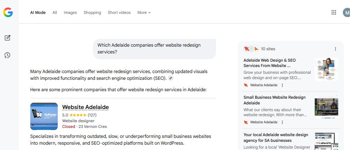Select the AI Mode tab
The height and width of the screenshot is (150, 350).
pos(38,12)
